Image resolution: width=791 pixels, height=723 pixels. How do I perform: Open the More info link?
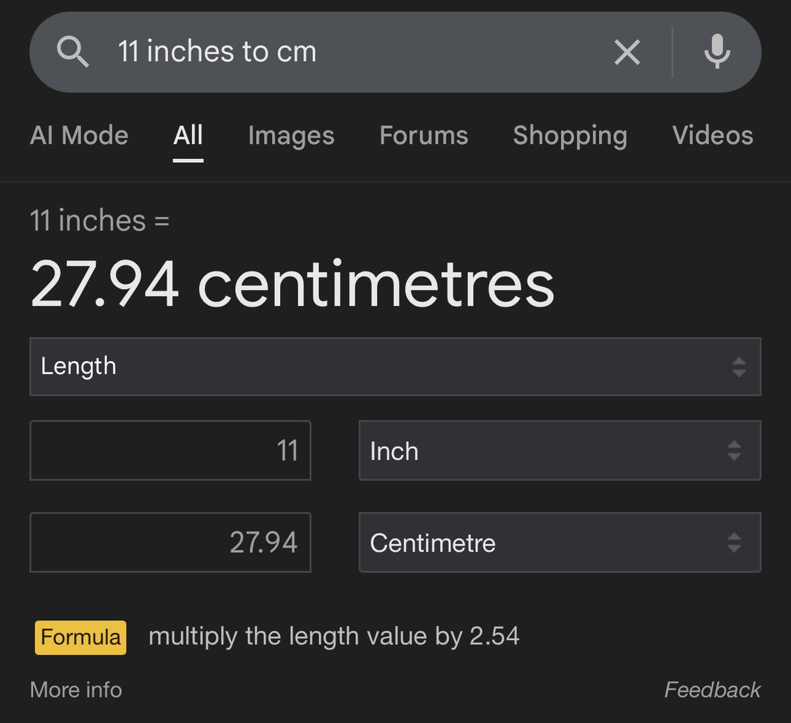coord(76,689)
